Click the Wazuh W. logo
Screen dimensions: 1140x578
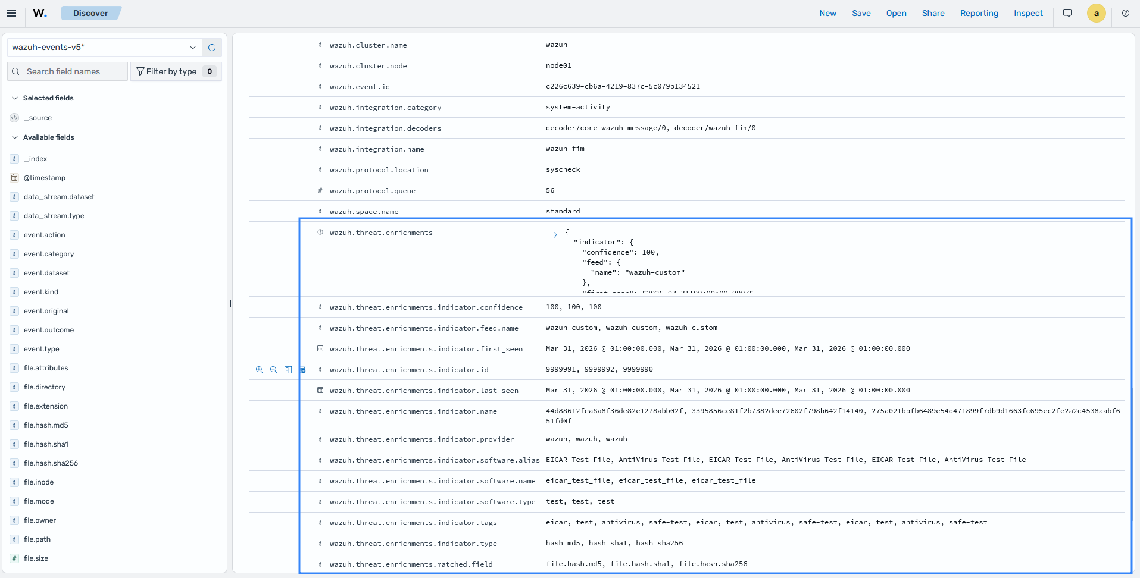[x=40, y=13]
